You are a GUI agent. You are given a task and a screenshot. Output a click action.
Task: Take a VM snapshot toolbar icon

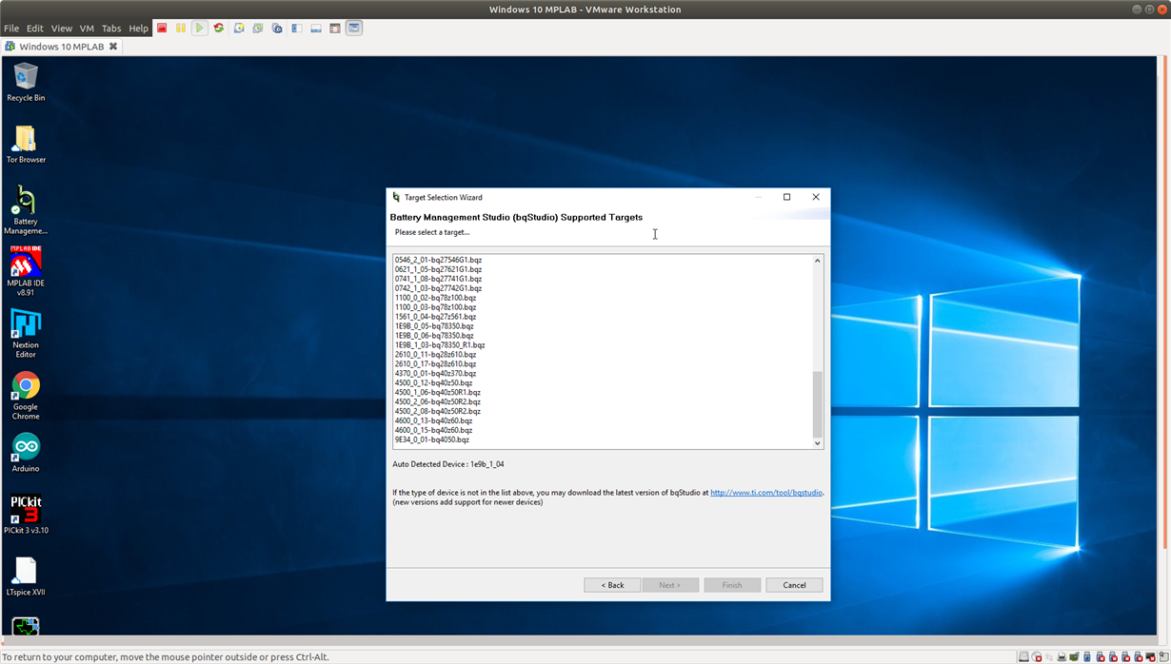pos(239,28)
